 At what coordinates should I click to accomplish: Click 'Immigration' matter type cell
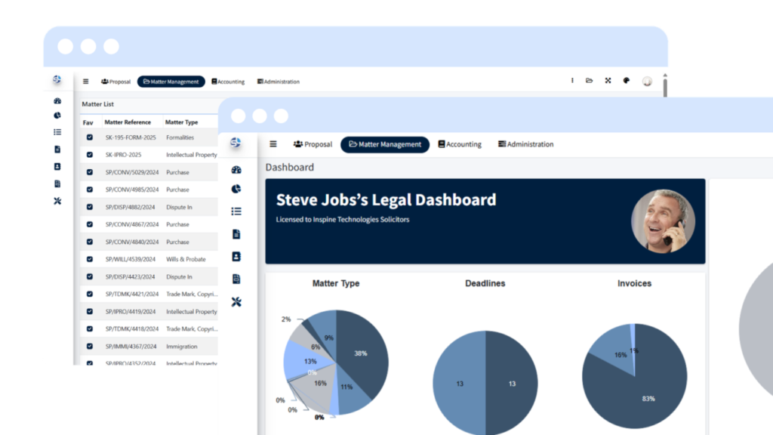[x=181, y=346]
